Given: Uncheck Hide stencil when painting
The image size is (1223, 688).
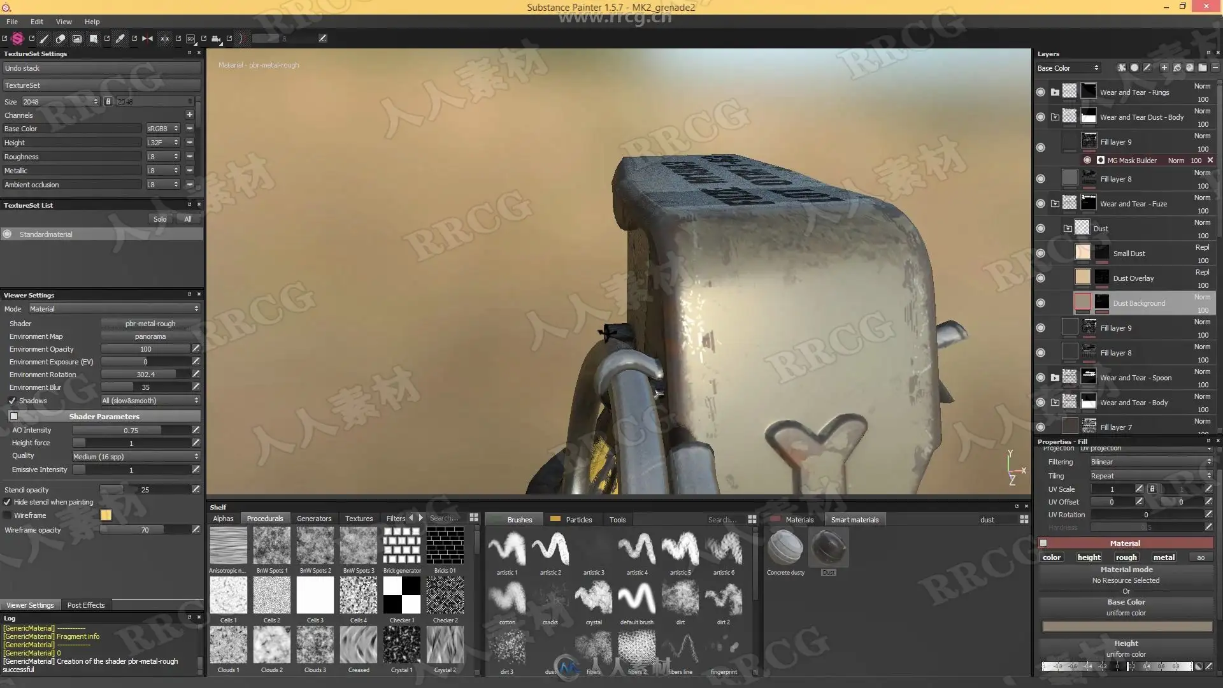Looking at the screenshot, I should point(7,502).
